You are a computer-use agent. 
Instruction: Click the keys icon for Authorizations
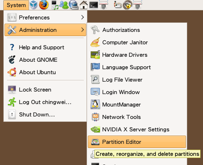pos(95,30)
